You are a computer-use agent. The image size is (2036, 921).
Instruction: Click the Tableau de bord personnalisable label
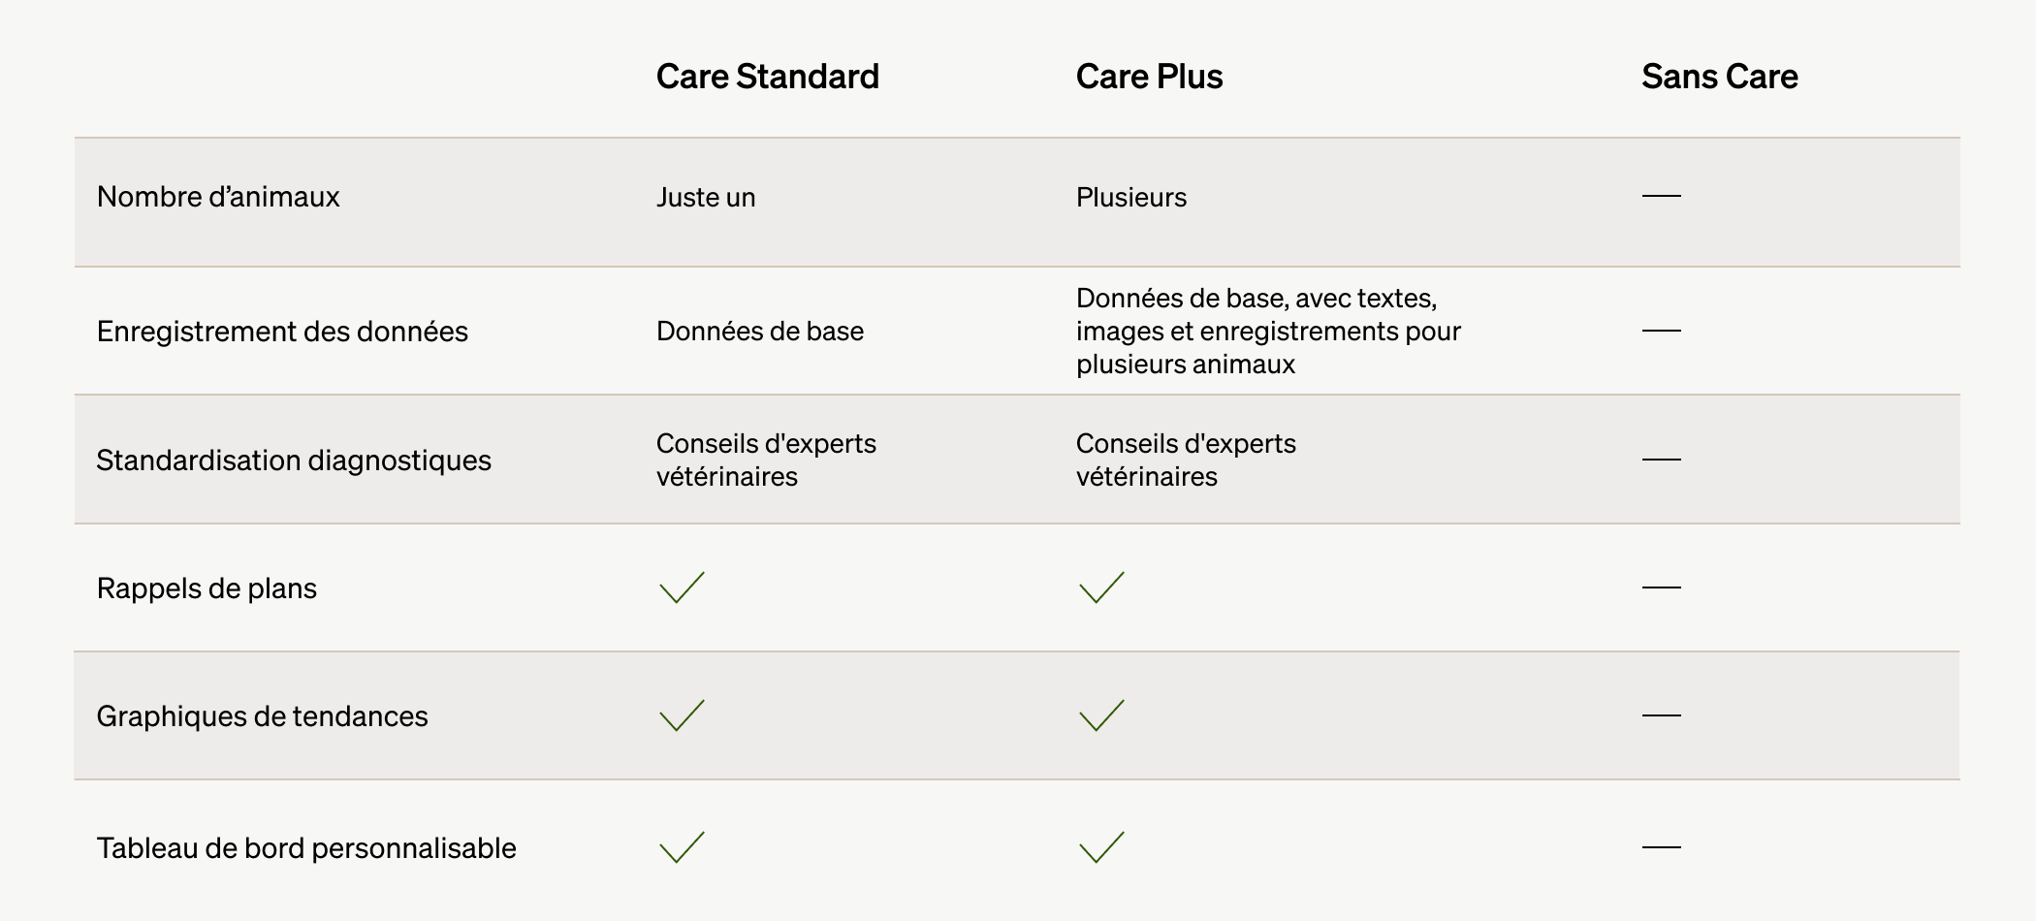coord(306,848)
